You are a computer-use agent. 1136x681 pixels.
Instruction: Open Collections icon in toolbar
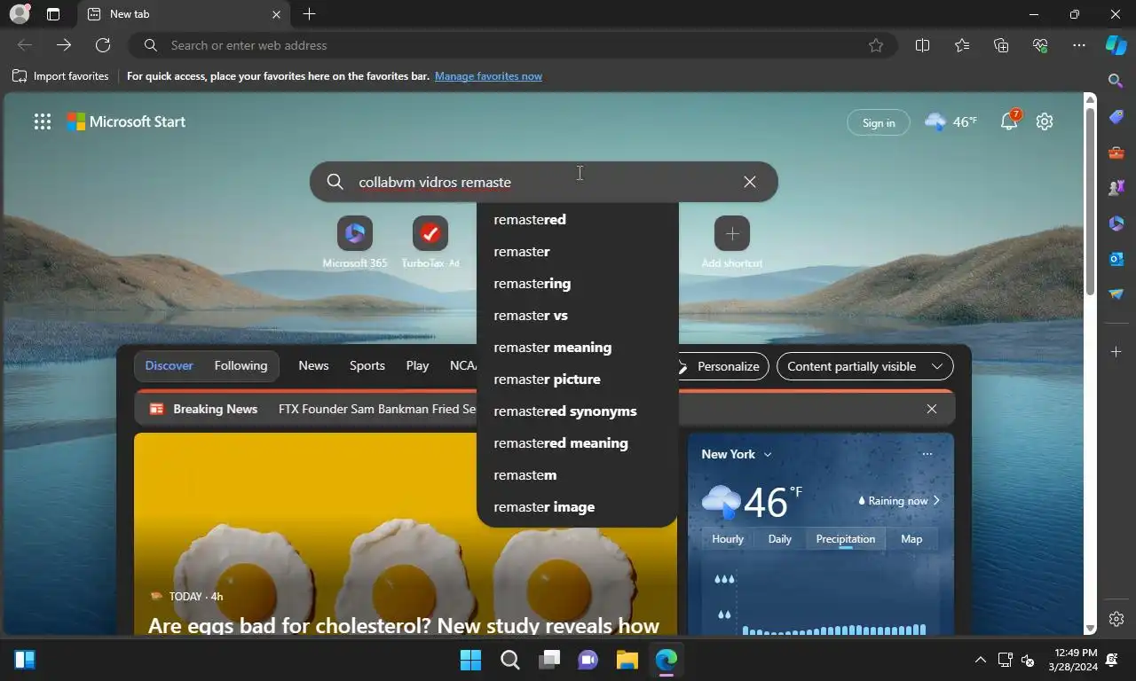point(1001,45)
